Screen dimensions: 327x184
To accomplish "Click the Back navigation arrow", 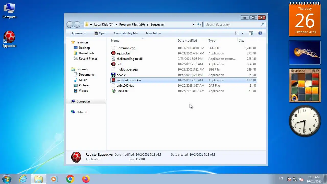I will pos(70,25).
